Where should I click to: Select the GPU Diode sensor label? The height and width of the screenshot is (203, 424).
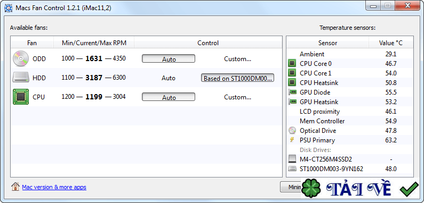[x=315, y=92]
